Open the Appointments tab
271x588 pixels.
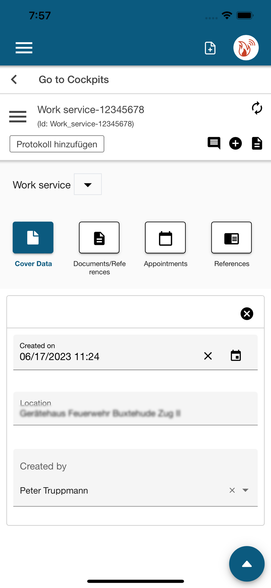[x=165, y=238]
